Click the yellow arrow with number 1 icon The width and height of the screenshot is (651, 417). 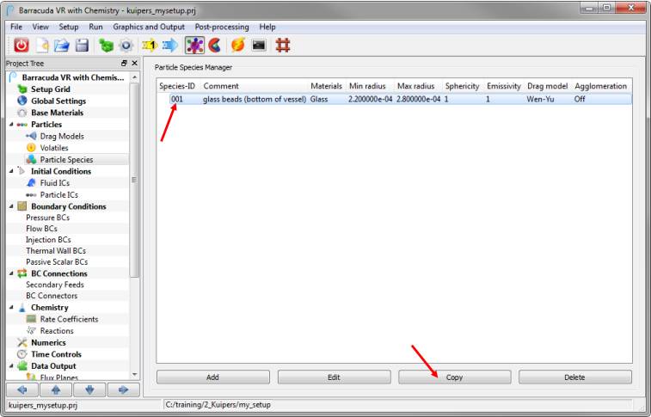(150, 46)
